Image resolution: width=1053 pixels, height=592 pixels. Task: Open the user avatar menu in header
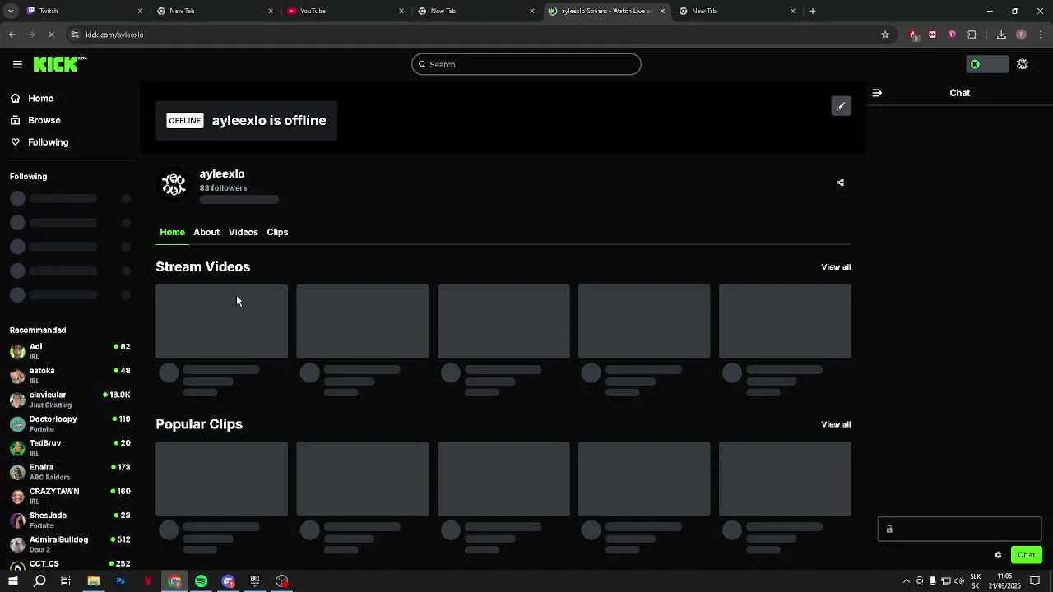pyautogui.click(x=1023, y=64)
